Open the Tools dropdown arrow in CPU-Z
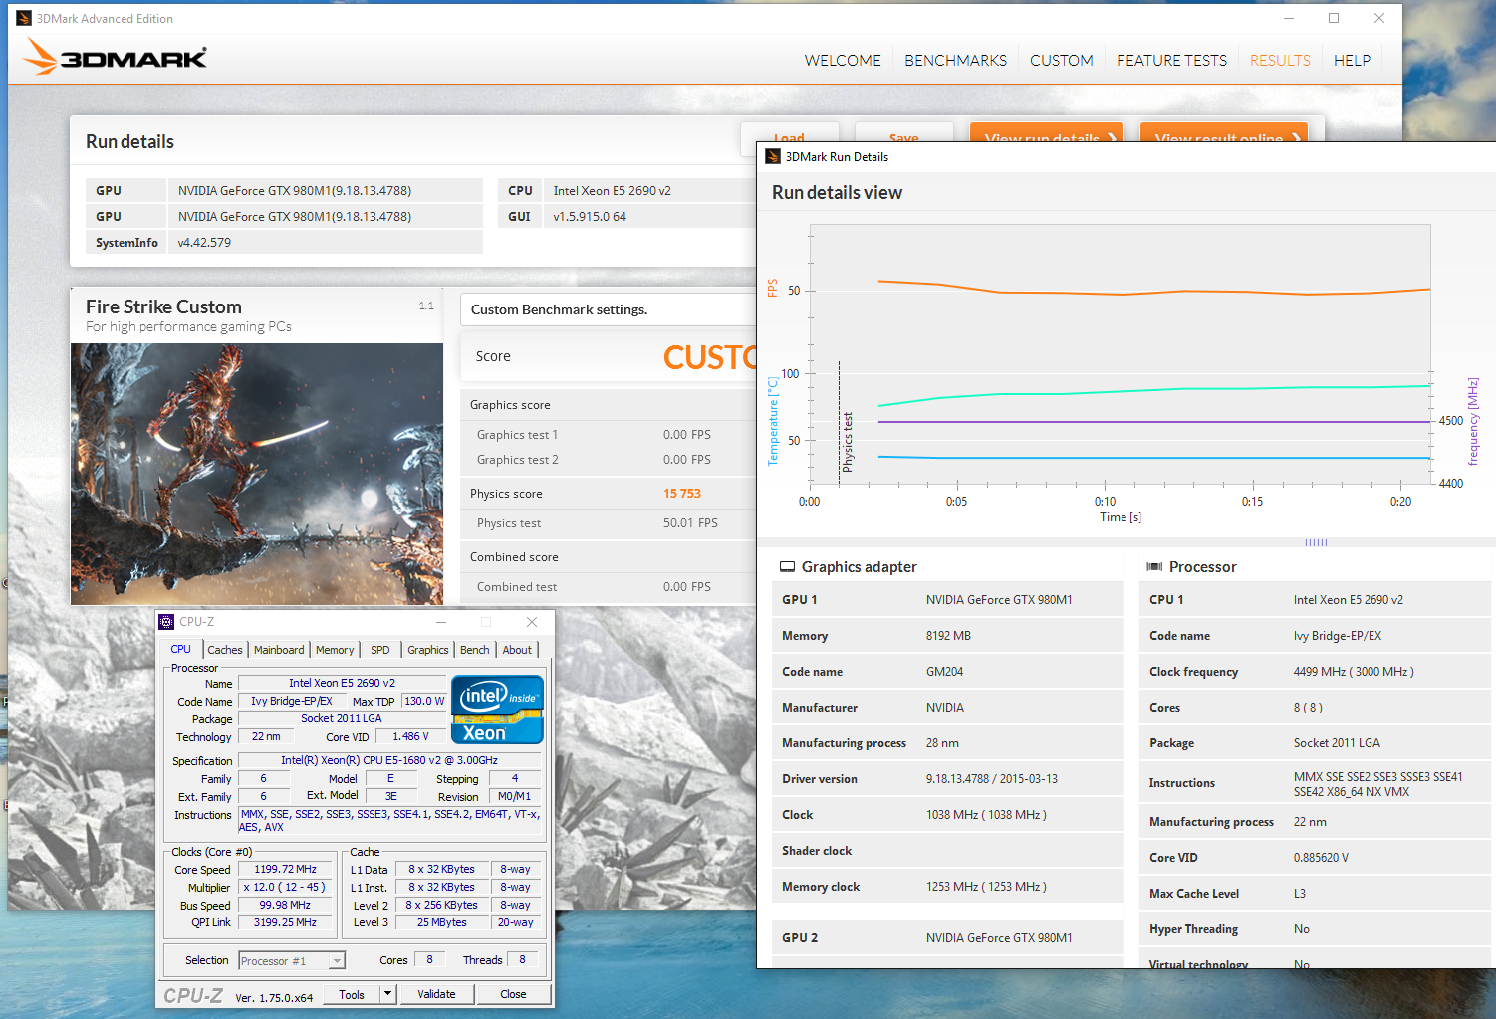Screen dimensions: 1496x1019 tap(388, 994)
